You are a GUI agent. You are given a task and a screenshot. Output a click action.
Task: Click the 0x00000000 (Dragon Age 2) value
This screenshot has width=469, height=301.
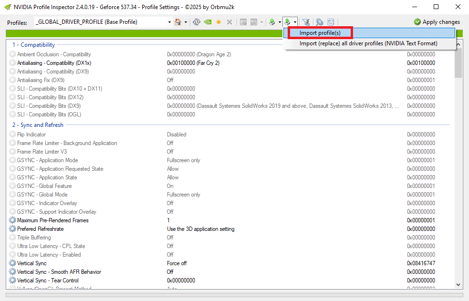coord(199,54)
